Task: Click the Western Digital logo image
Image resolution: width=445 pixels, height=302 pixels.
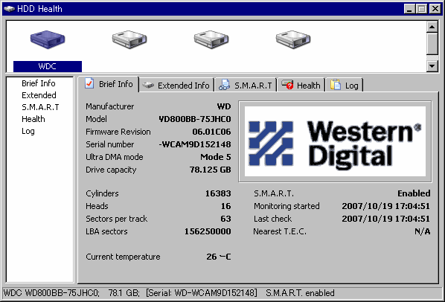Action: point(335,141)
